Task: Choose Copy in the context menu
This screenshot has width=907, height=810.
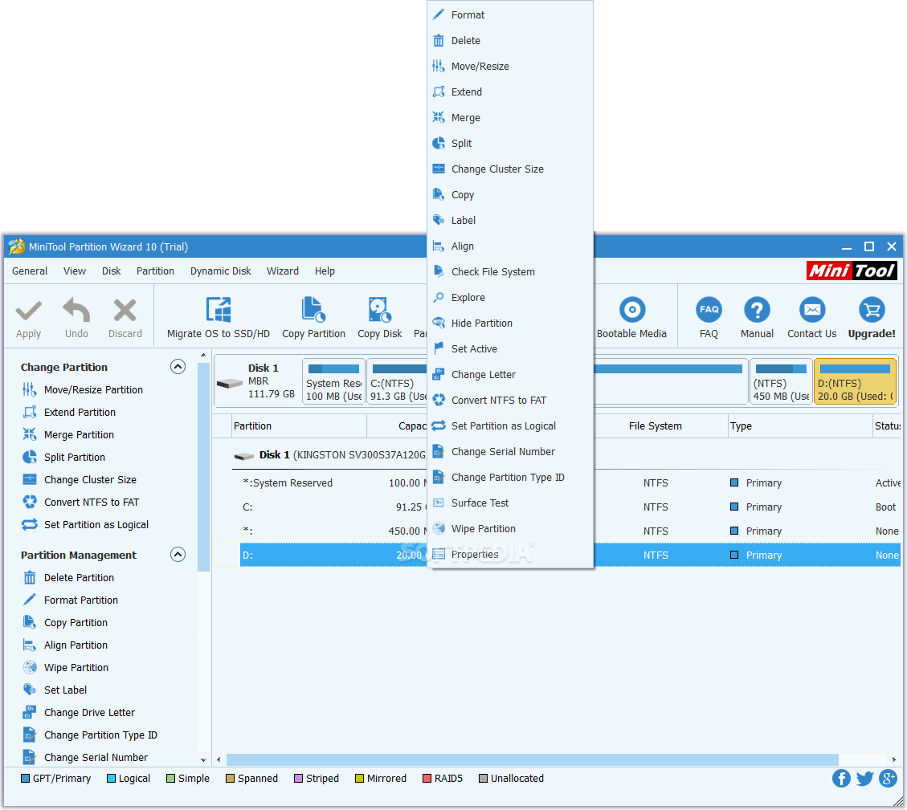Action: click(510, 195)
